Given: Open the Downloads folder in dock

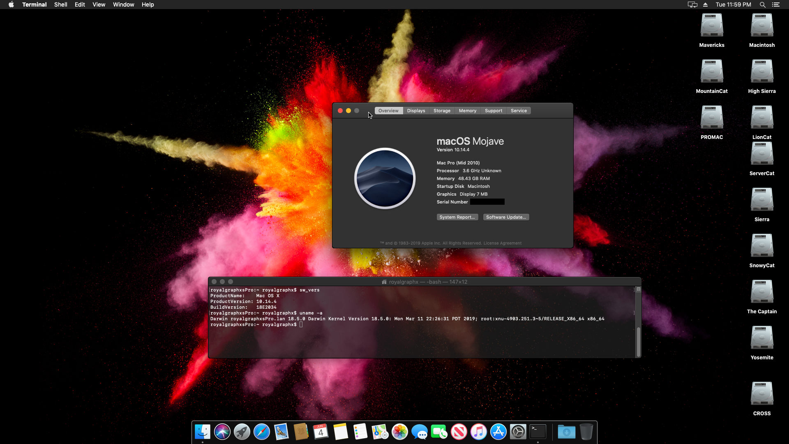Looking at the screenshot, I should pyautogui.click(x=567, y=432).
